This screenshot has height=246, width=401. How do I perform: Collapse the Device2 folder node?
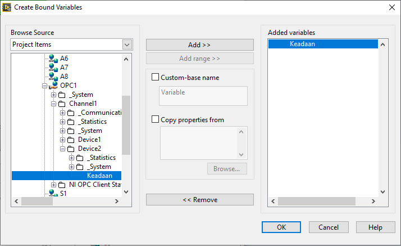pos(62,149)
